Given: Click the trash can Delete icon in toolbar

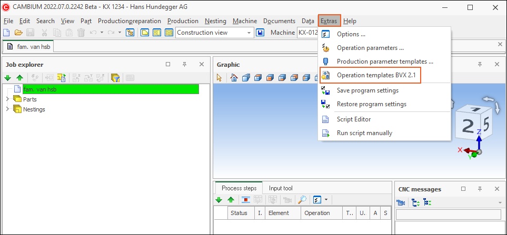Looking at the screenshot, I should click(x=81, y=33).
